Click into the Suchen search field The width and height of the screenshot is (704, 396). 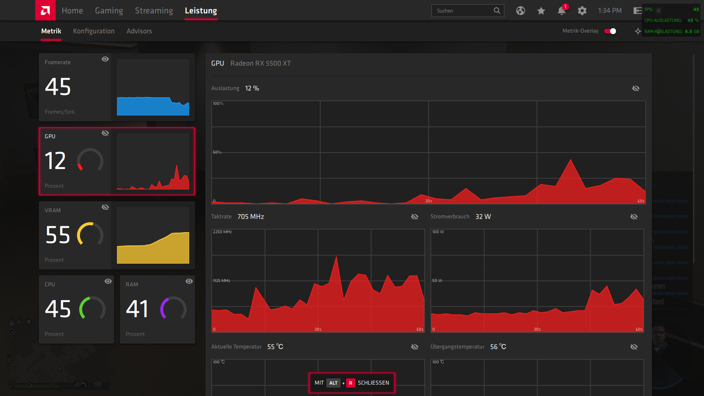click(462, 11)
